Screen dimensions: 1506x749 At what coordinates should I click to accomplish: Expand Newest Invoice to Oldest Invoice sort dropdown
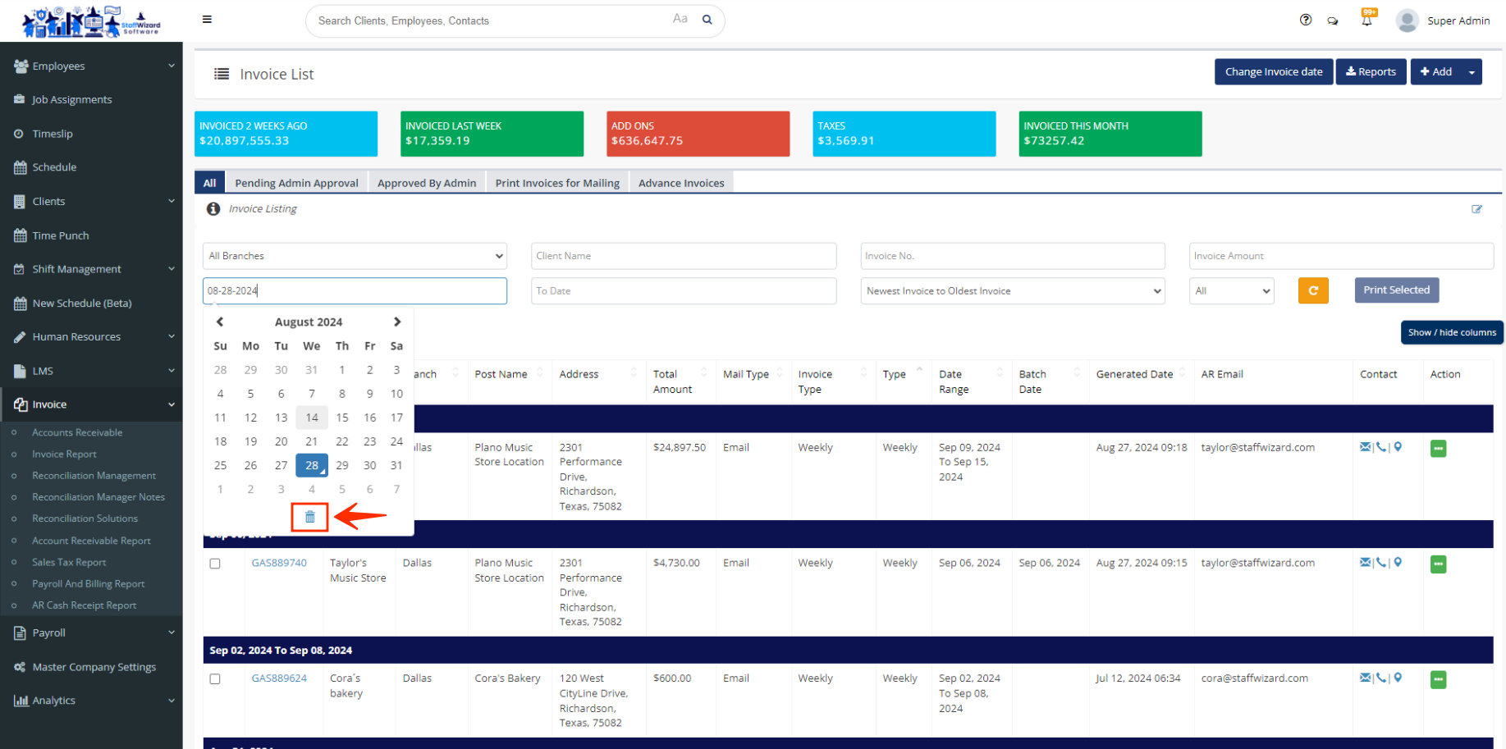tap(1012, 291)
